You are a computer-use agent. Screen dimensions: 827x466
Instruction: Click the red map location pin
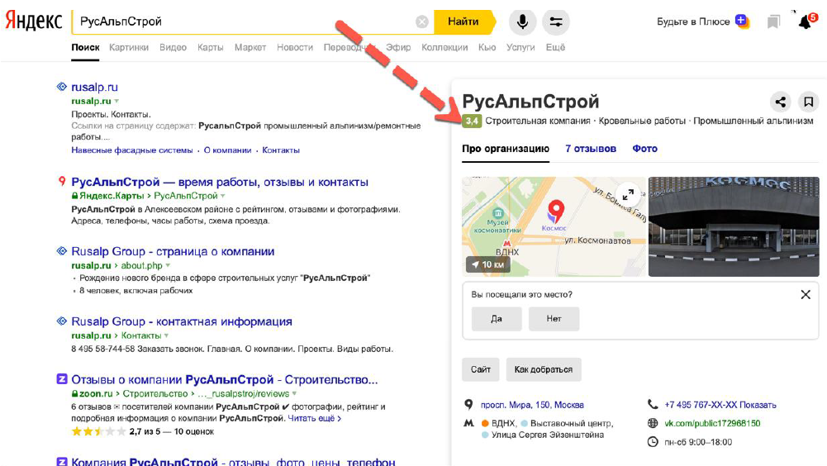(555, 211)
